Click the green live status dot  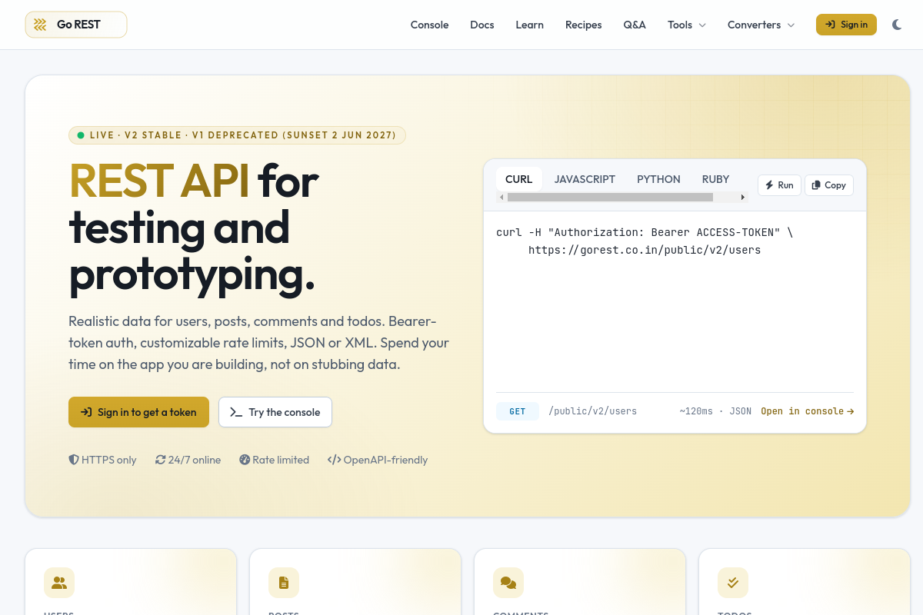81,135
